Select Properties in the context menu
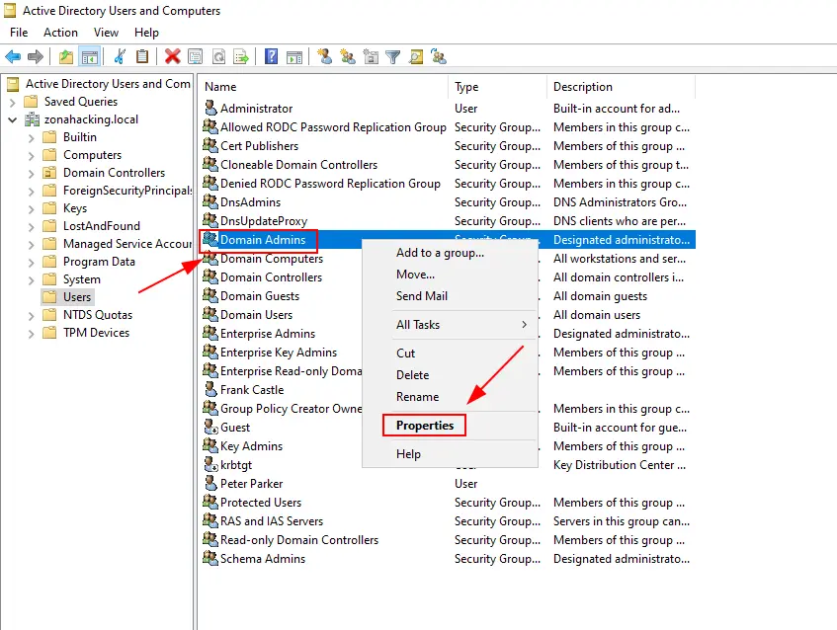 point(424,425)
